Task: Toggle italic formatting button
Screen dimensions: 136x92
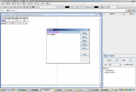Action: [x=18, y=7]
